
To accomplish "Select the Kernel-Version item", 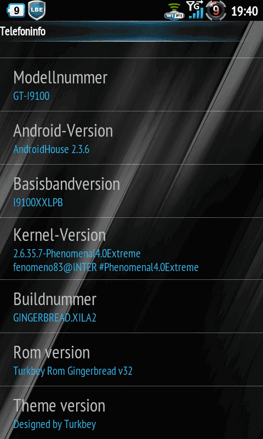I will point(131,249).
